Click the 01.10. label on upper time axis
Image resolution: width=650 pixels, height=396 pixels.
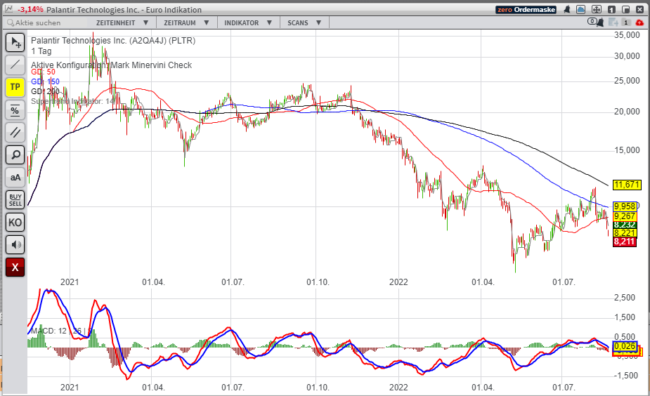tap(318, 282)
